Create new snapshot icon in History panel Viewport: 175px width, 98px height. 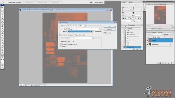(137, 49)
